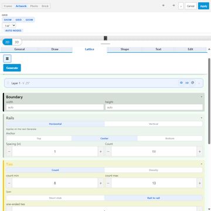Click the Apply button
The width and height of the screenshot is (211, 211).
pyautogui.click(x=203, y=6)
